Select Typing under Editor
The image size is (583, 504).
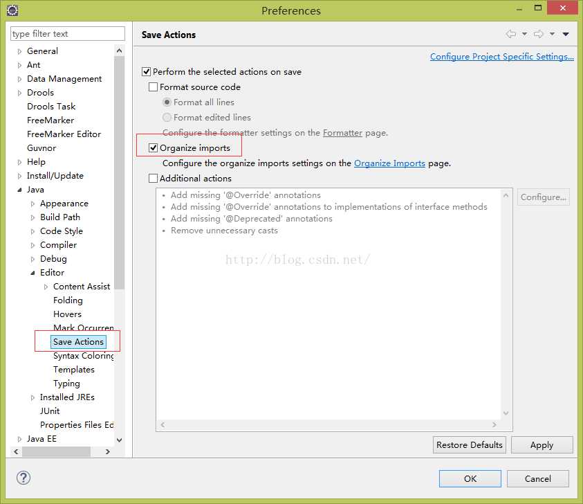[66, 384]
